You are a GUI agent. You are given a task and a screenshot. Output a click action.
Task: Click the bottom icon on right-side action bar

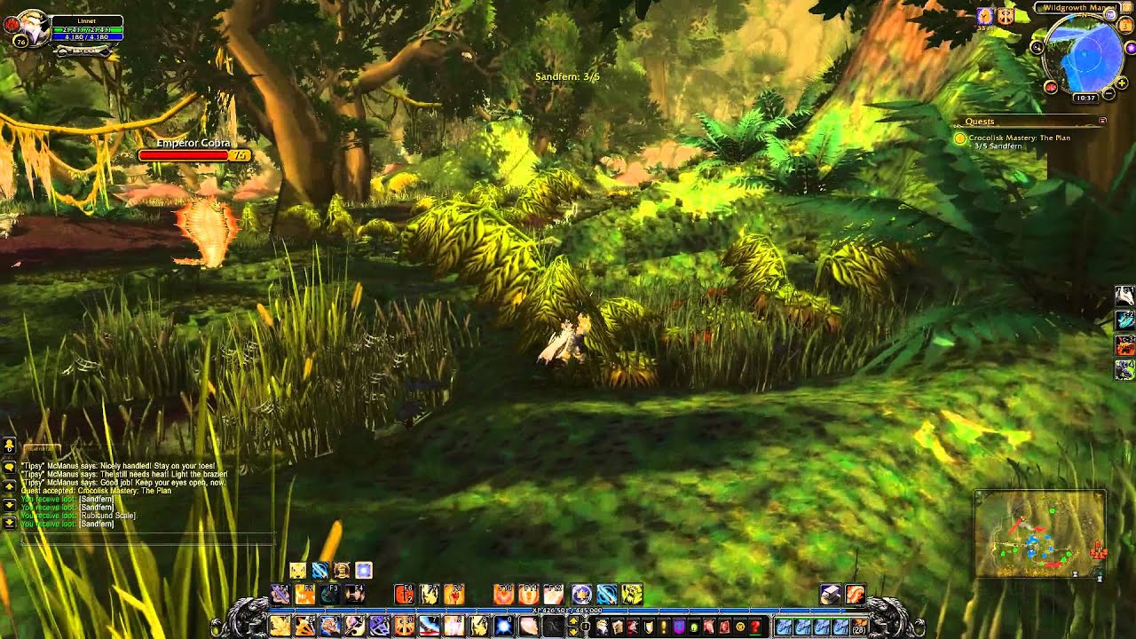click(x=1124, y=368)
